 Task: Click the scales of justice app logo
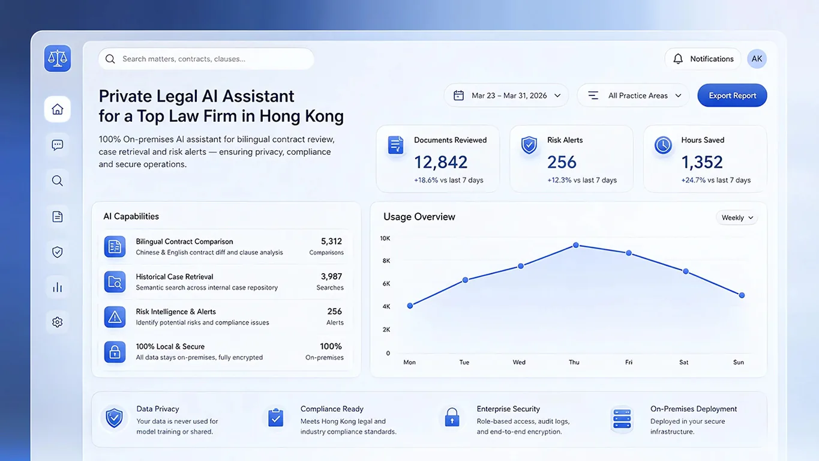58,59
